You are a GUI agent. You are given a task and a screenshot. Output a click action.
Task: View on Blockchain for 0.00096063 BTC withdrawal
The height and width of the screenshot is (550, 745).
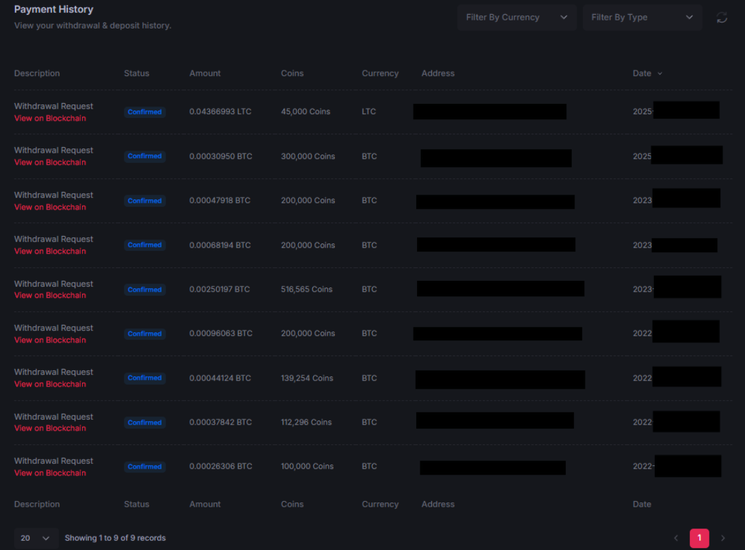pyautogui.click(x=50, y=340)
